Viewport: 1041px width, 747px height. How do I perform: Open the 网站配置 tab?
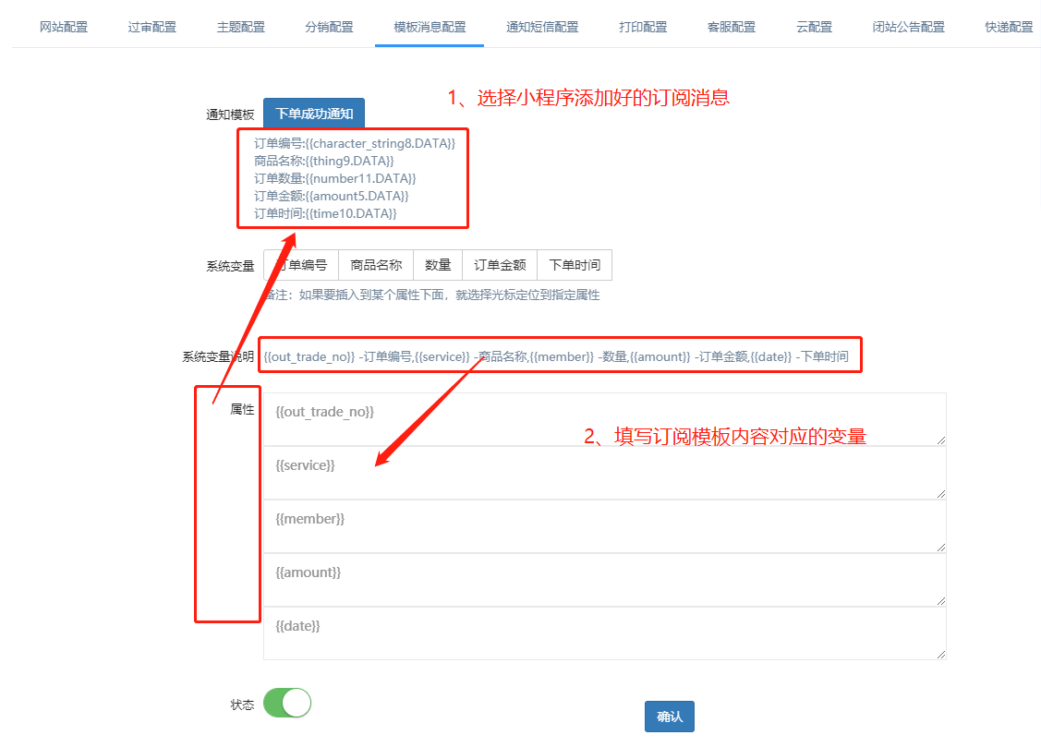point(63,27)
